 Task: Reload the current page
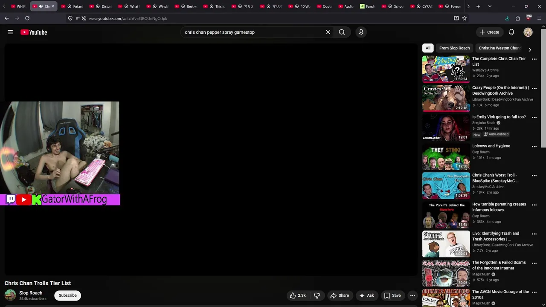[27, 18]
